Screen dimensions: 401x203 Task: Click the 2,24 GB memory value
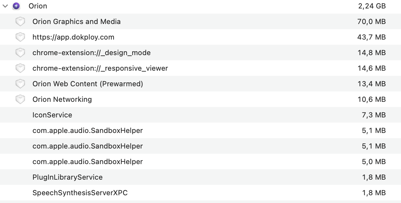pos(372,6)
